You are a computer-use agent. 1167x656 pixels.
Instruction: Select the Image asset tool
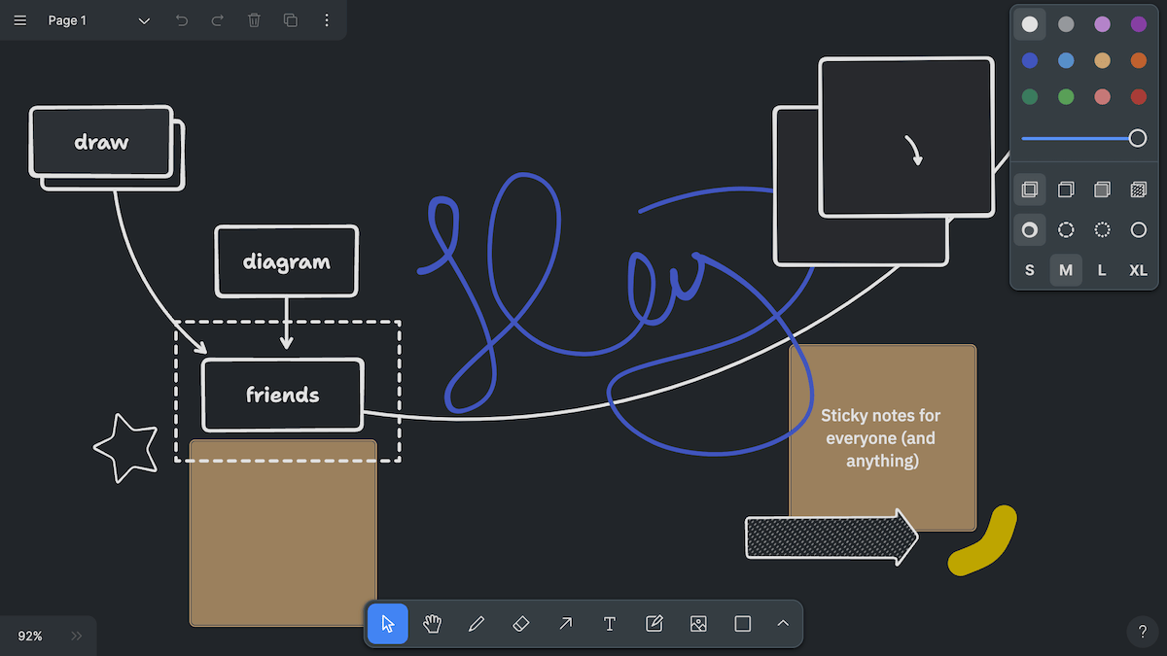pyautogui.click(x=698, y=624)
